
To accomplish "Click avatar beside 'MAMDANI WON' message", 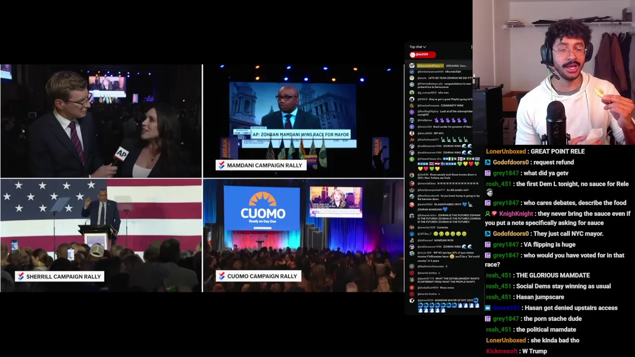I will pyautogui.click(x=412, y=240).
